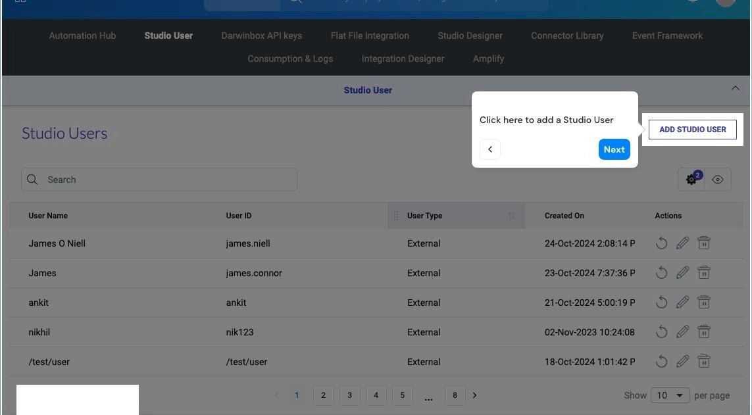Go to page 3
The height and width of the screenshot is (415, 752).
click(349, 395)
